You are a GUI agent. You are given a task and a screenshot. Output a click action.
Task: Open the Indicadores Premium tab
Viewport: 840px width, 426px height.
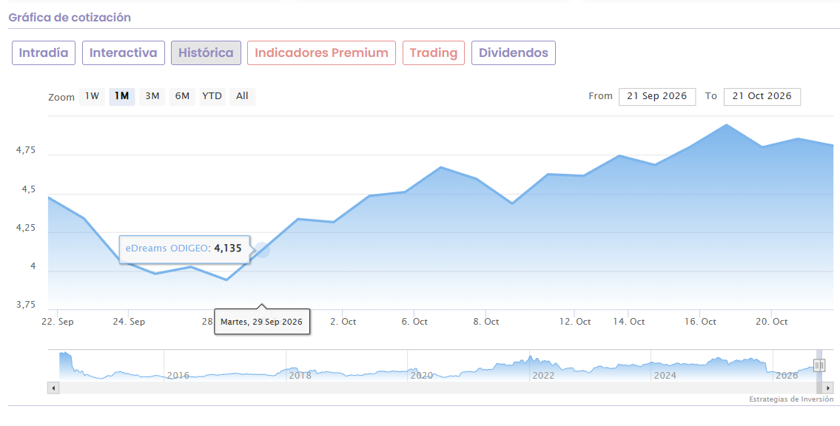coord(321,53)
